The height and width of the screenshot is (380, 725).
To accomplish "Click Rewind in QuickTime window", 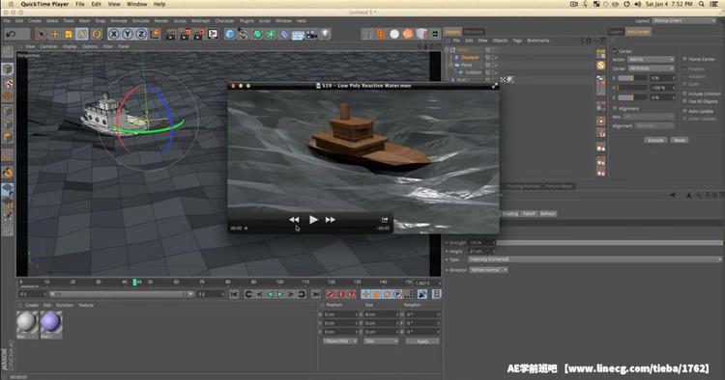I will 294,220.
